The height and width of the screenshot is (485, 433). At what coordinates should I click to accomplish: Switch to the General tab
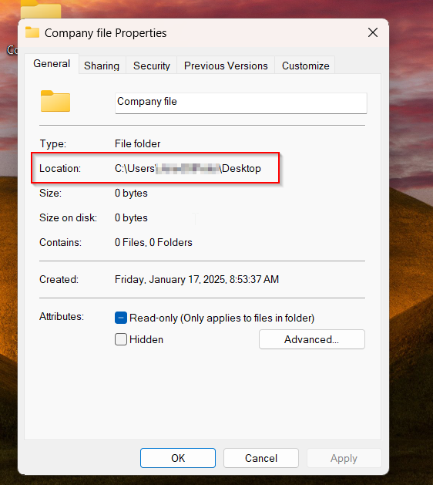(52, 64)
